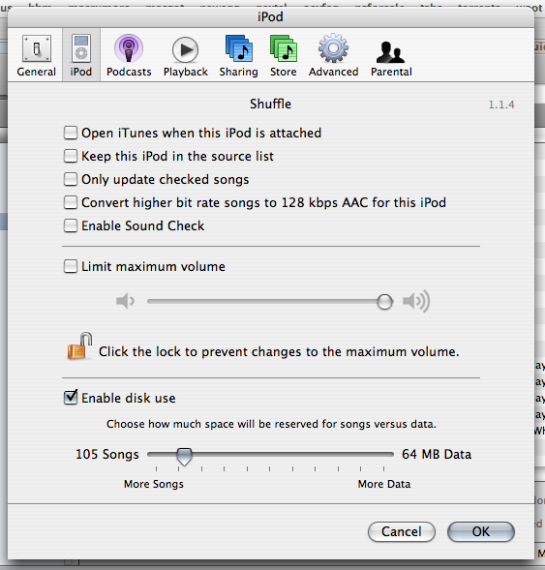545x570 pixels.
Task: Open the Sharing preferences pane
Action: [x=238, y=55]
